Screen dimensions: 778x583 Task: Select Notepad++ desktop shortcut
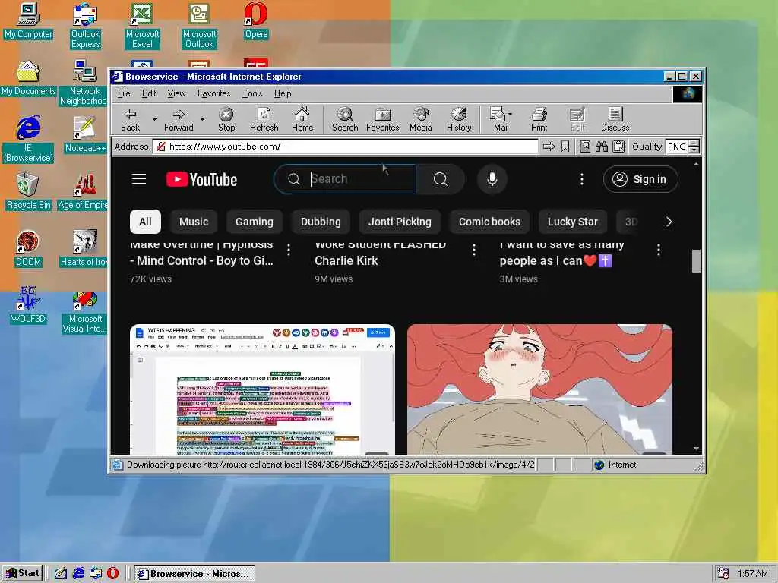point(85,134)
